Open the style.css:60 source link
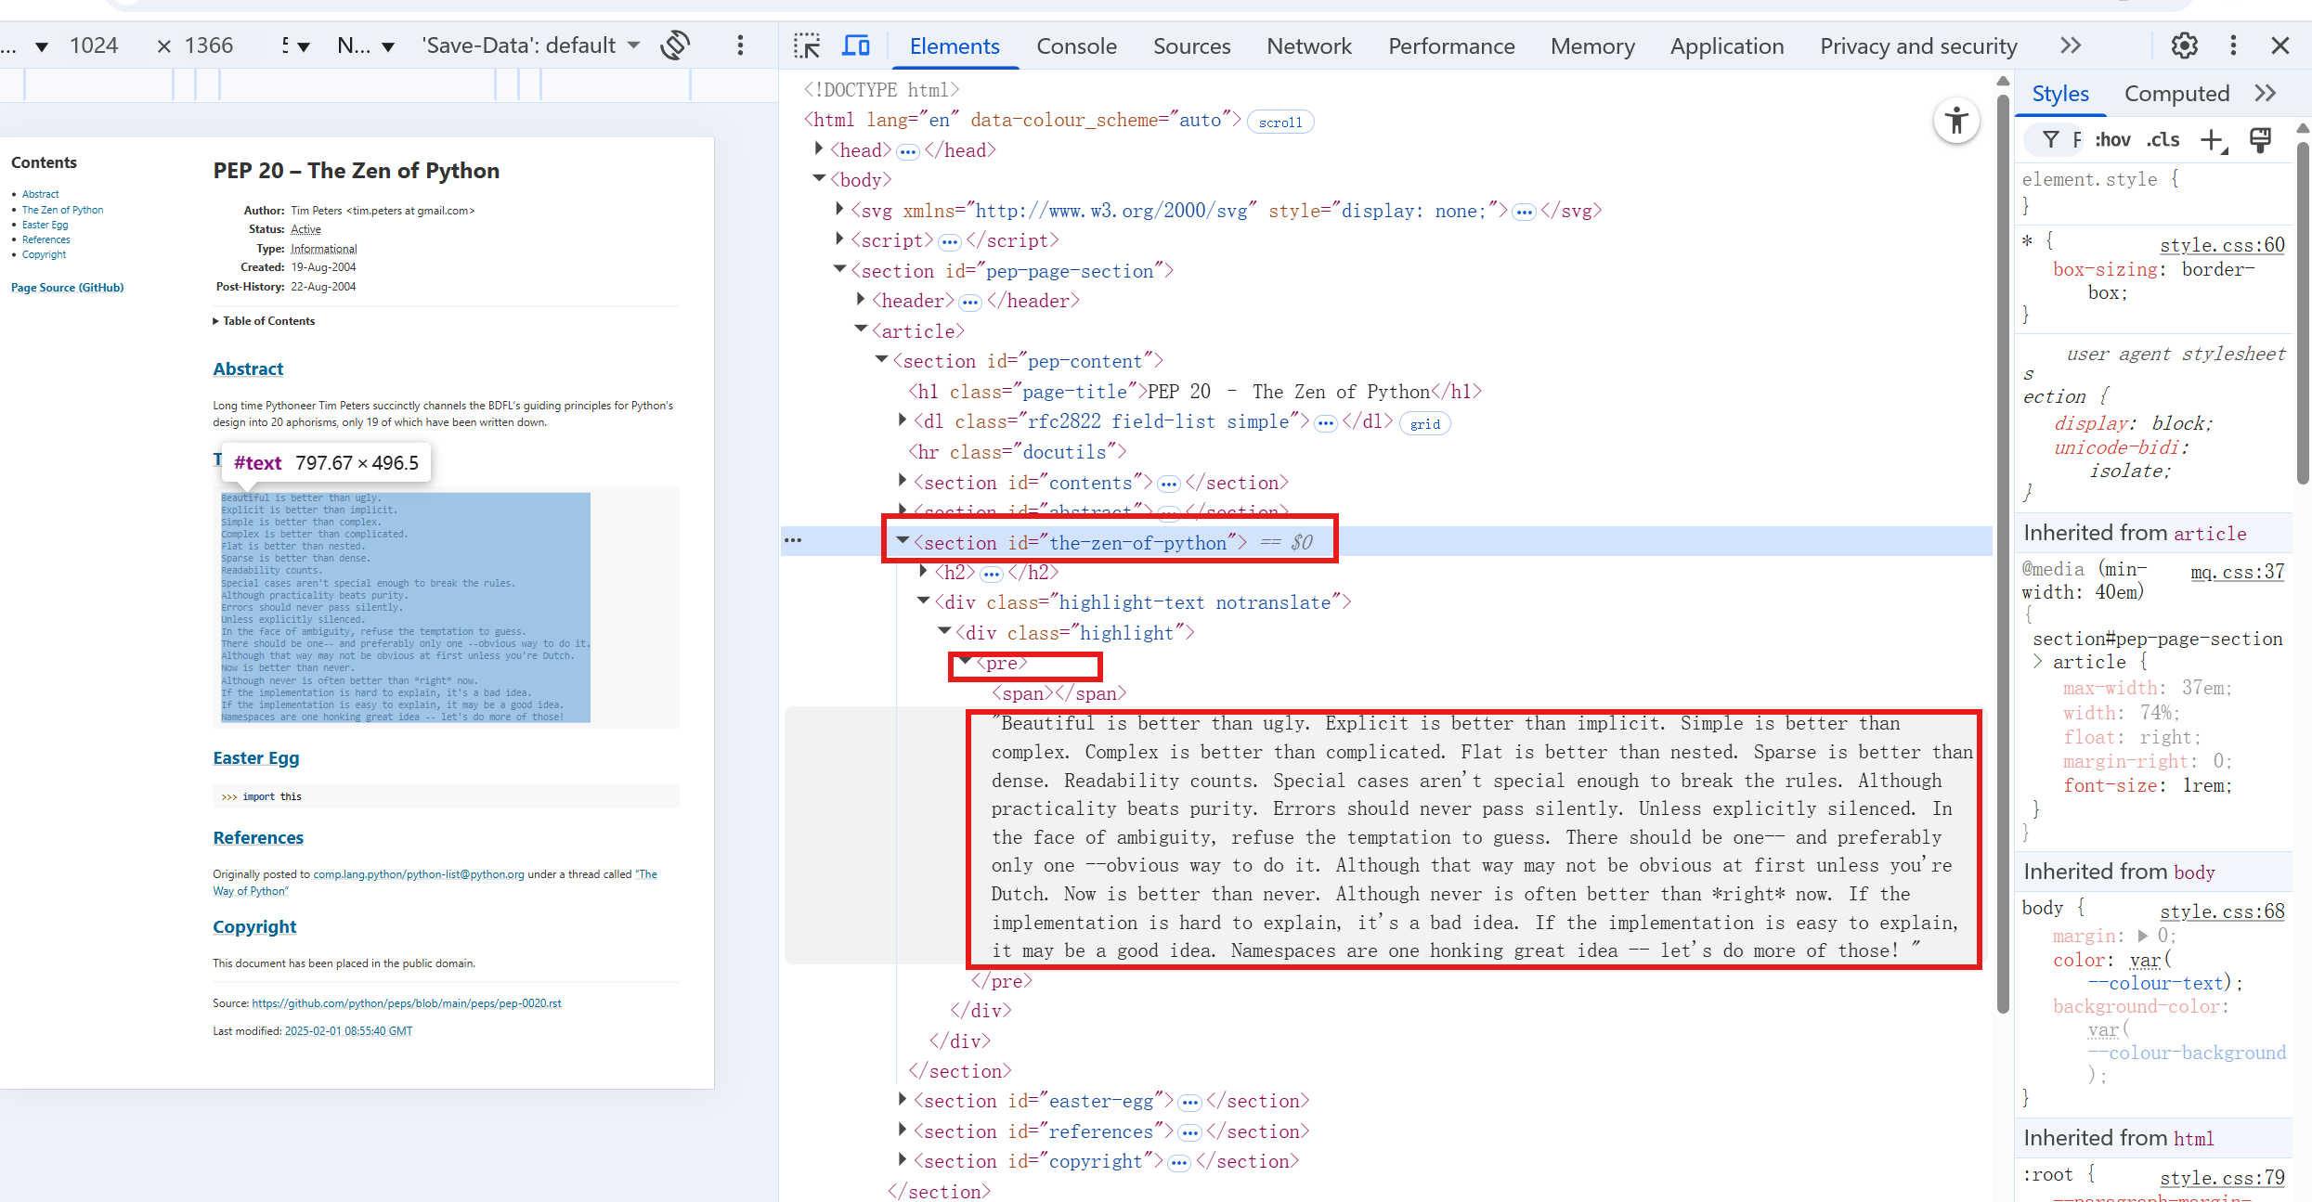This screenshot has height=1202, width=2312. 2221,245
